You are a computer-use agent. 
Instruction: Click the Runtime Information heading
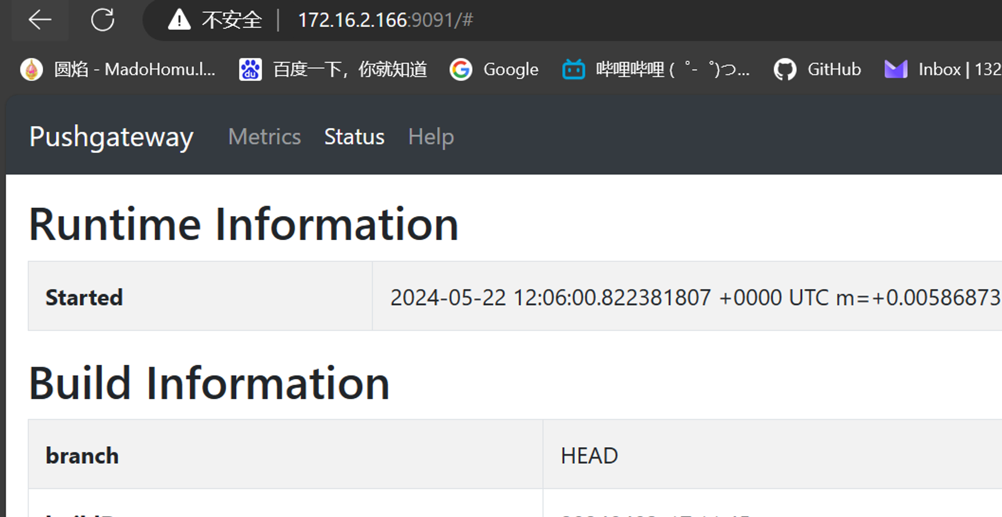[x=243, y=224]
